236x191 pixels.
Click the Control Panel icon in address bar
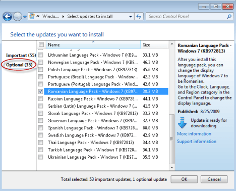click(32, 16)
